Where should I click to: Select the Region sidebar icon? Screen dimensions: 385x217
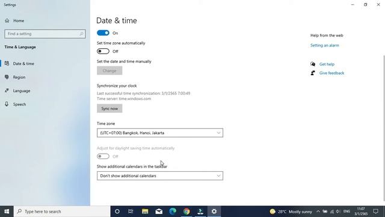[7, 77]
